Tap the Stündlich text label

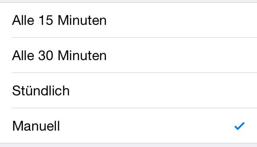(x=41, y=91)
